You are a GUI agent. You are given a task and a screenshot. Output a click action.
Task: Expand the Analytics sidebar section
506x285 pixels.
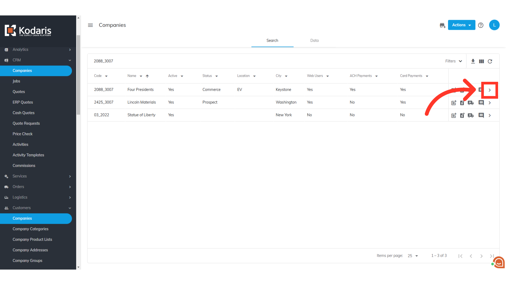click(38, 50)
